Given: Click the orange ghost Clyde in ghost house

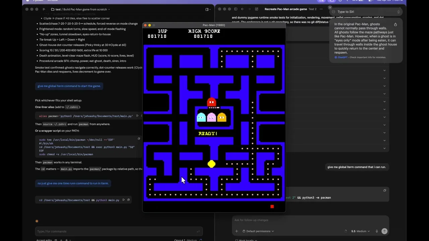Looking at the screenshot, I should click(x=222, y=117).
